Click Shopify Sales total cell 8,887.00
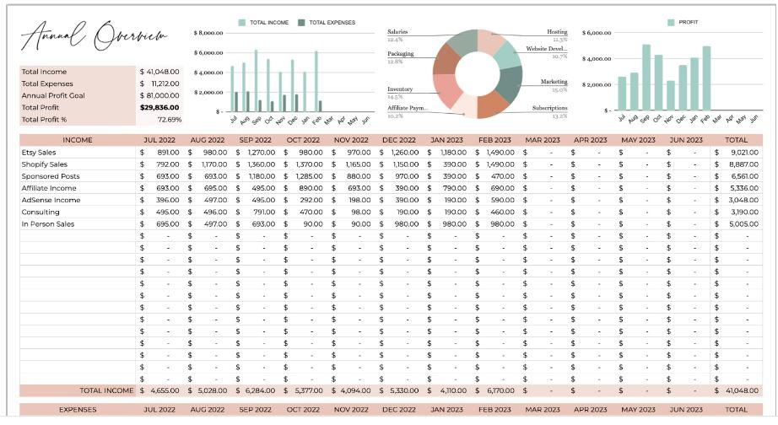Viewport: 778px width, 425px height. [x=737, y=164]
